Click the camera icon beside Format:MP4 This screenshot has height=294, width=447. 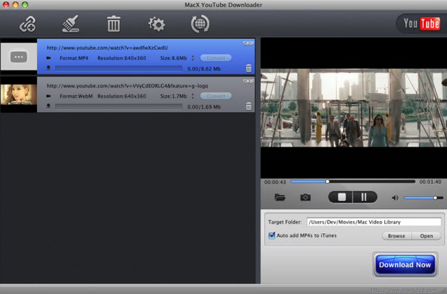coord(48,58)
